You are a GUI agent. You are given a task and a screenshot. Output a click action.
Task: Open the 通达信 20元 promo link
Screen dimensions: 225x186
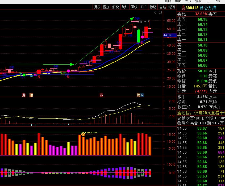pyautogui.click(x=201, y=113)
